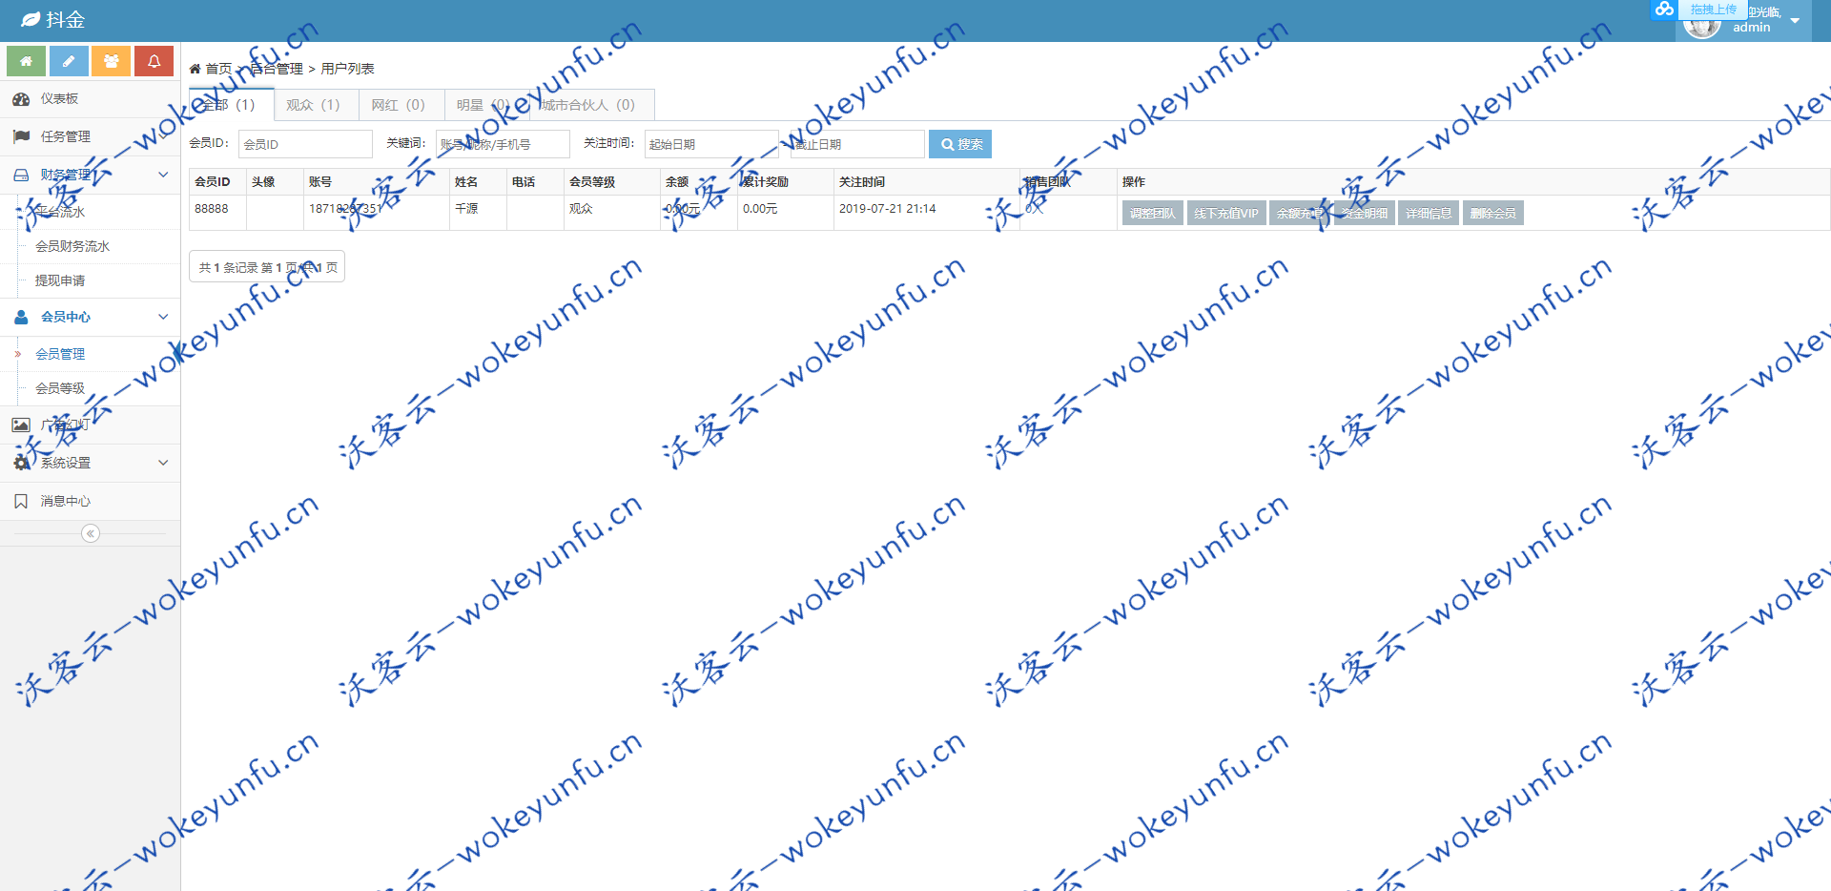Click the red bell notification shortcut icon
This screenshot has height=891, width=1831.
coord(154,61)
